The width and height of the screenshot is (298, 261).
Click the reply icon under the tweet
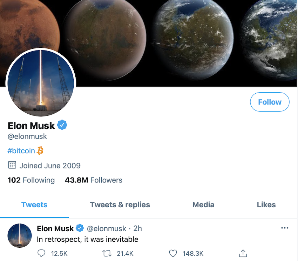pos(41,253)
